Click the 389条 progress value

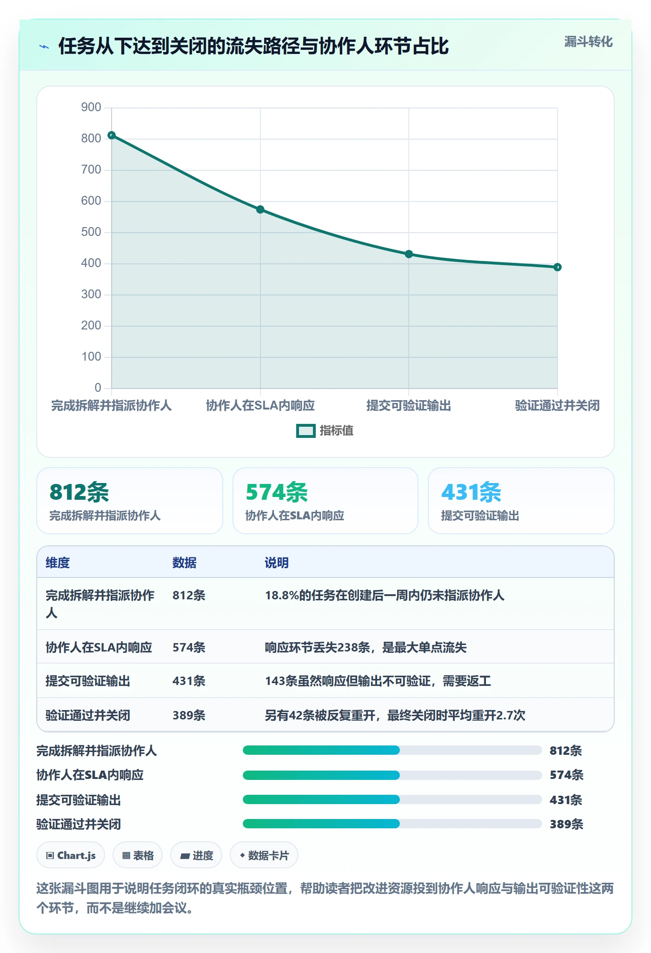[566, 824]
